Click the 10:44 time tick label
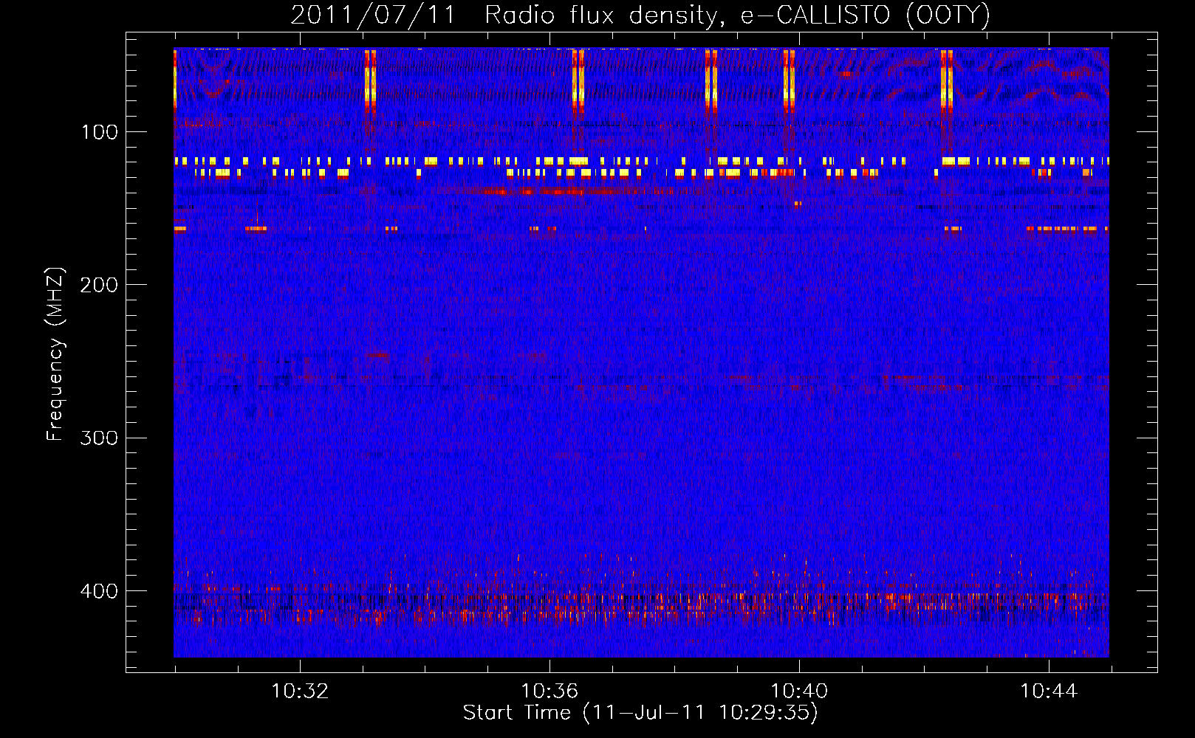 click(x=1049, y=692)
